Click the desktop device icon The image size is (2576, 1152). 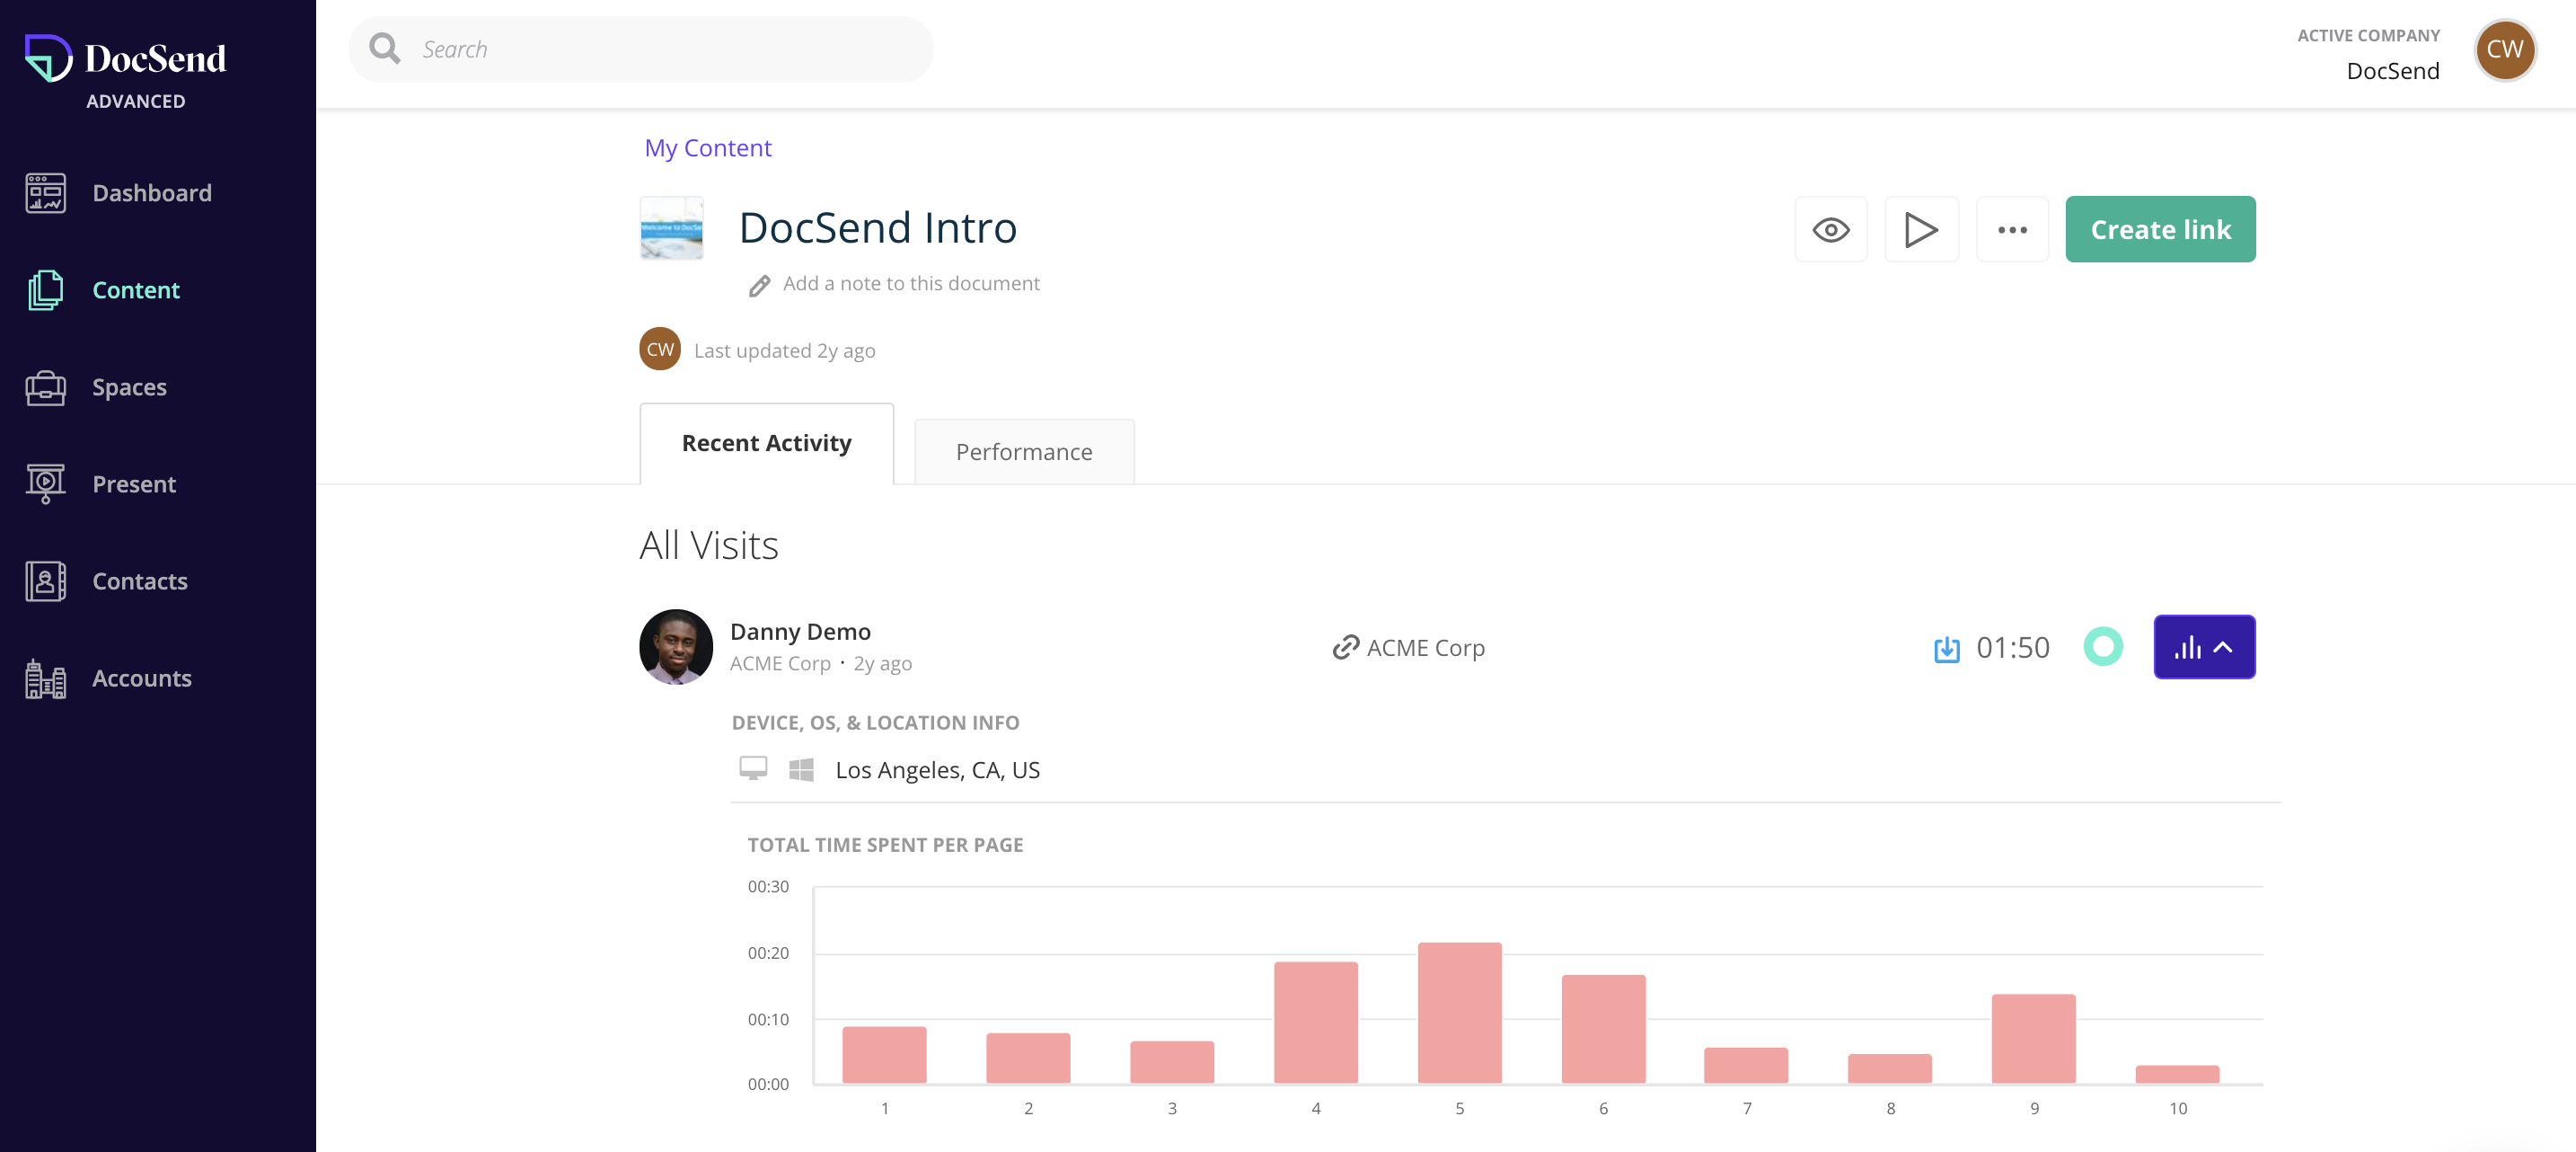pos(753,768)
